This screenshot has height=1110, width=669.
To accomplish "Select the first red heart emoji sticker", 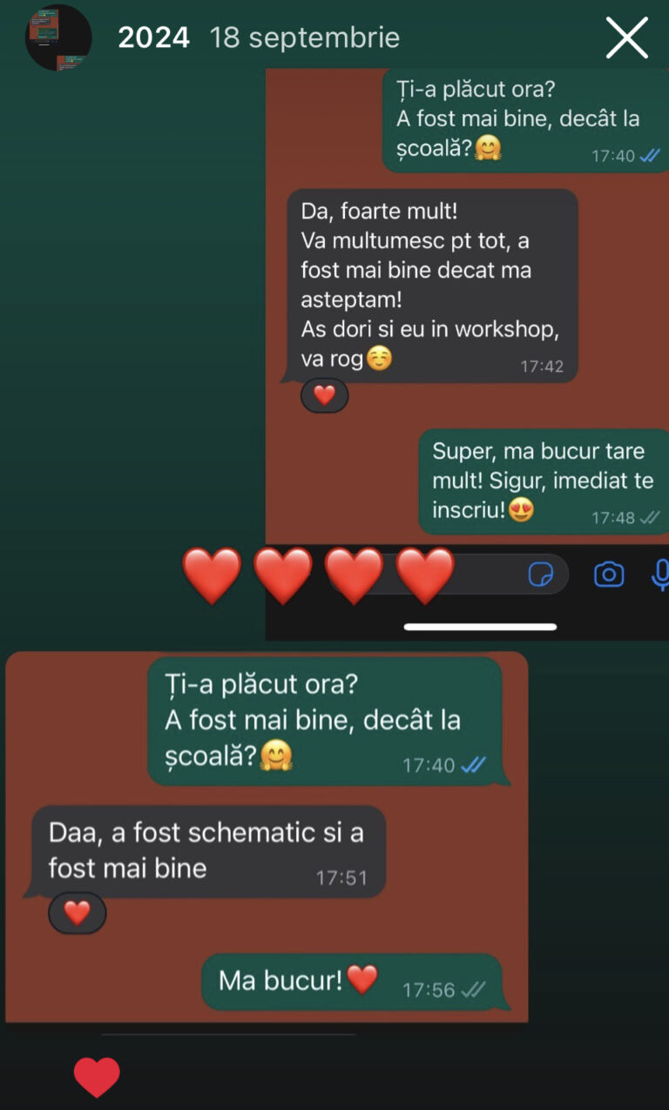I will (212, 576).
